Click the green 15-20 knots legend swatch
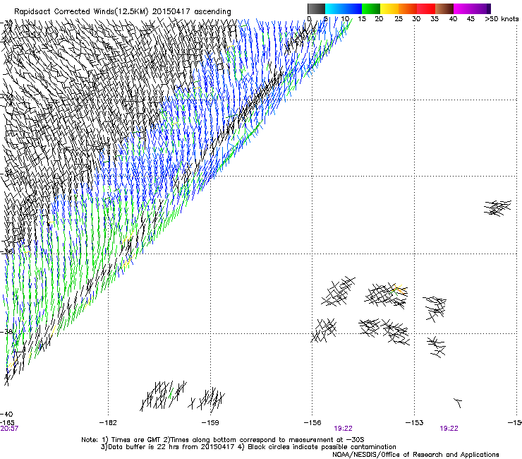Viewport: 522px width, 459px height. tap(371, 8)
